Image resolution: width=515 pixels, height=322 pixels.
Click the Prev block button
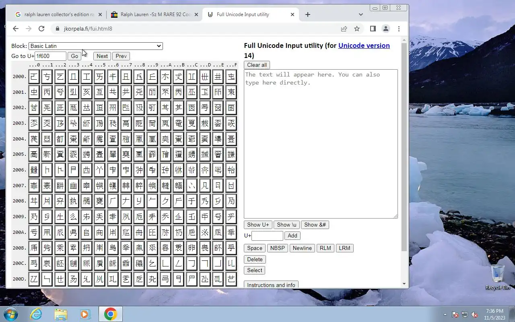pyautogui.click(x=121, y=56)
